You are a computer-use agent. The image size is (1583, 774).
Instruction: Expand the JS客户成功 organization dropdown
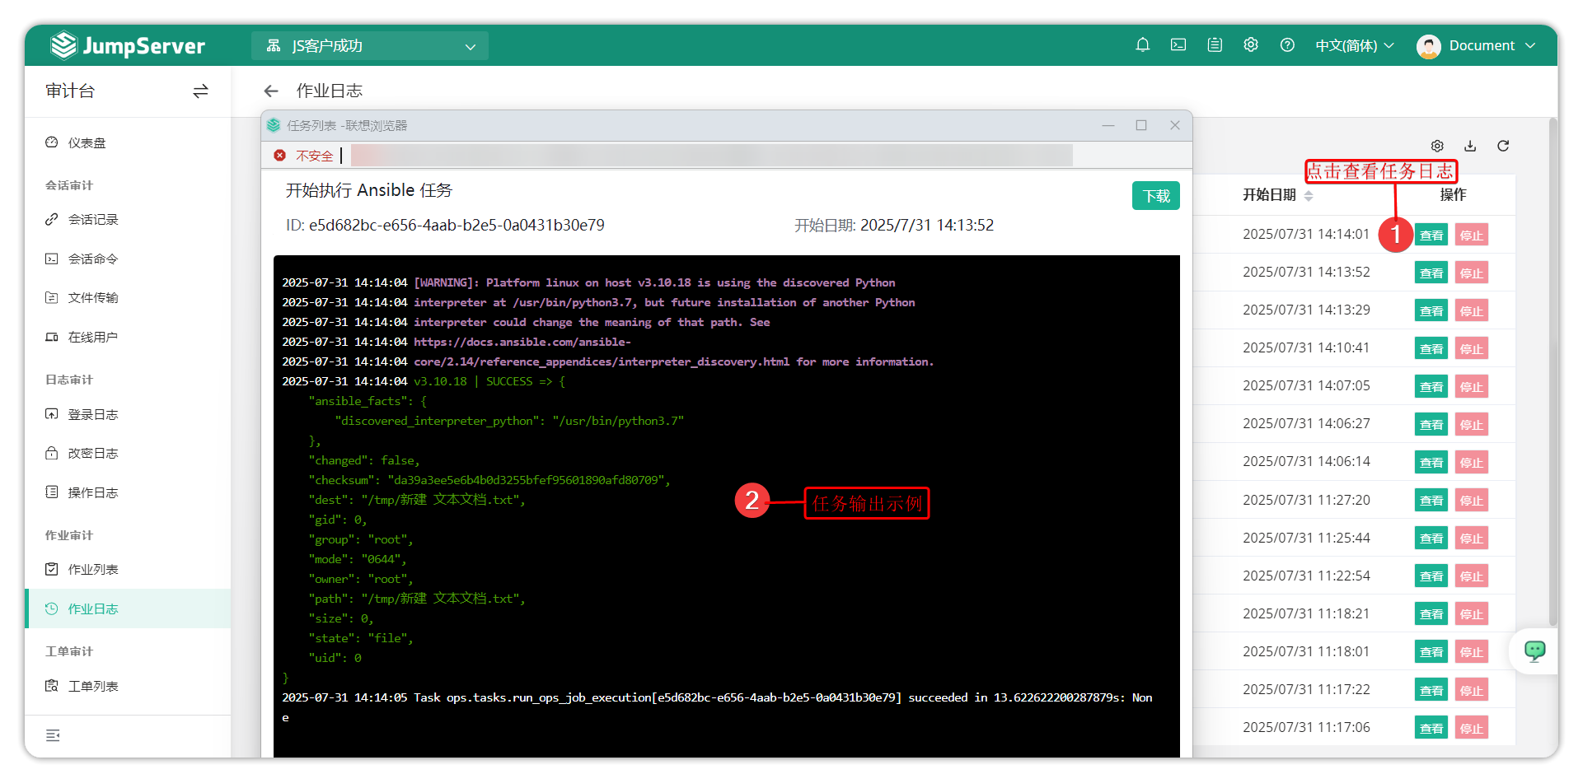tap(370, 46)
